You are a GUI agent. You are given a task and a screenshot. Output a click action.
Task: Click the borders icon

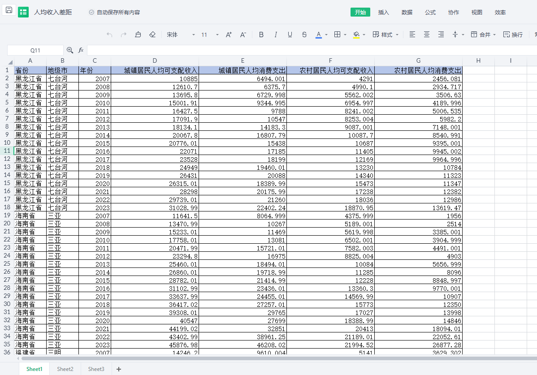tap(338, 34)
